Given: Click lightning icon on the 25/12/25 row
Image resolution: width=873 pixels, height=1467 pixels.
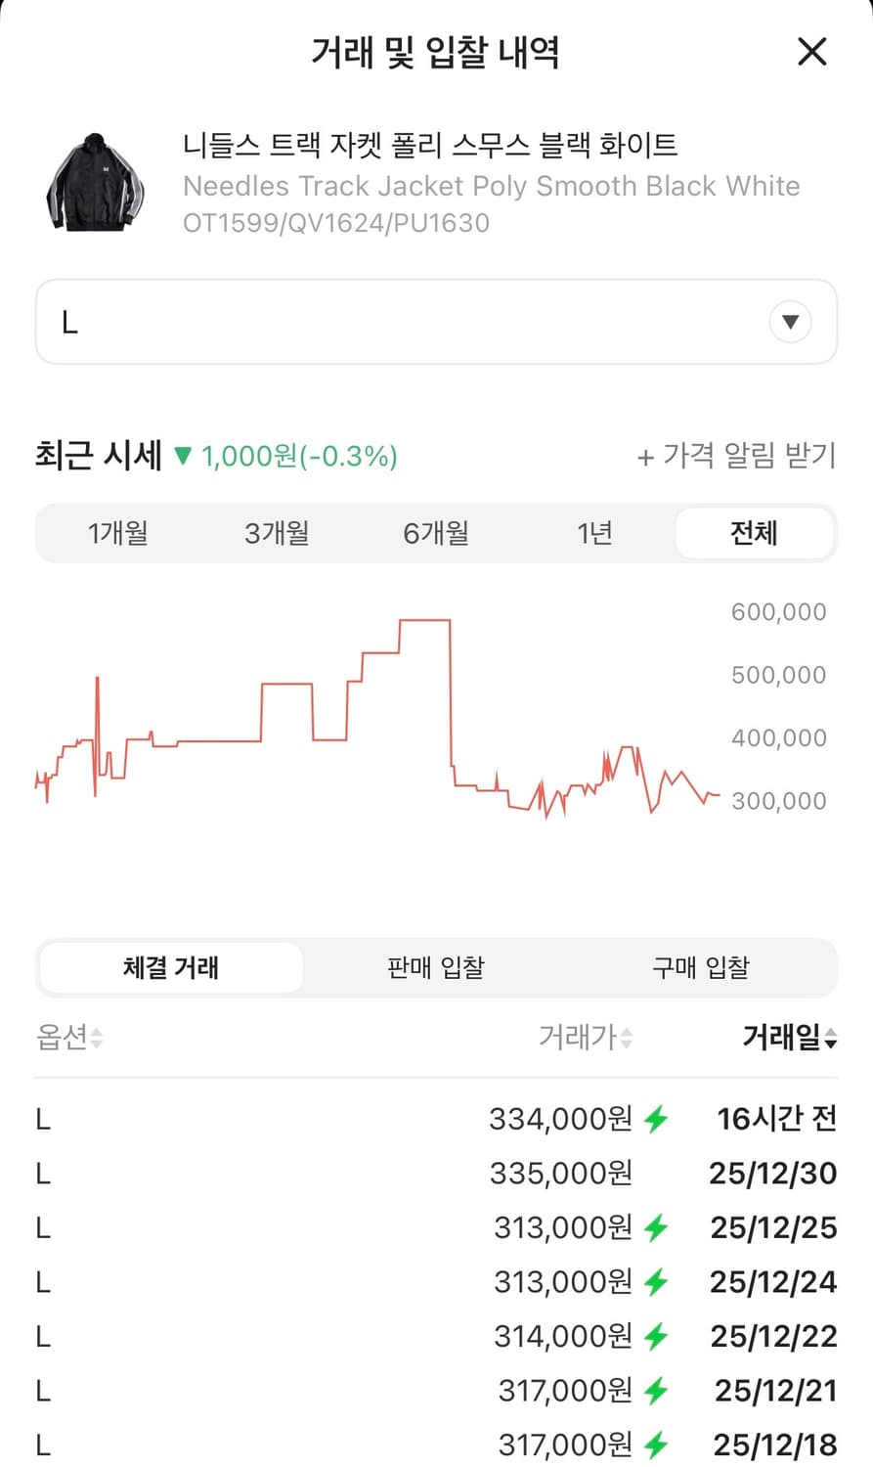Looking at the screenshot, I should pyautogui.click(x=656, y=1227).
